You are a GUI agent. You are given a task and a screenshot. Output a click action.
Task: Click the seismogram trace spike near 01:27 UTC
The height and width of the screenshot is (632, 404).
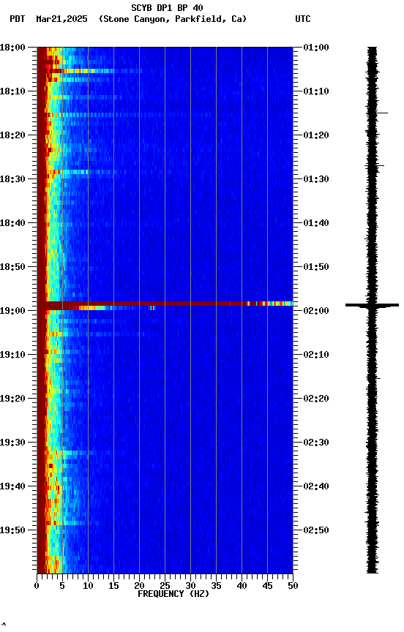coord(381,165)
